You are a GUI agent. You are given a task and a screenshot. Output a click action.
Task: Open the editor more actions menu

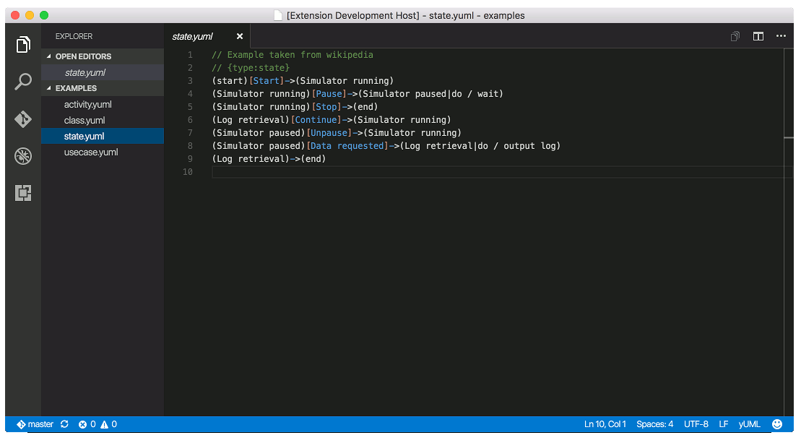[781, 35]
